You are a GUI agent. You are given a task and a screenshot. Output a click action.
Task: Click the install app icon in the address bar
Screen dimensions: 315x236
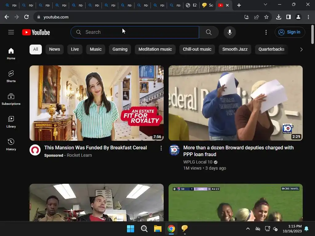point(246,17)
